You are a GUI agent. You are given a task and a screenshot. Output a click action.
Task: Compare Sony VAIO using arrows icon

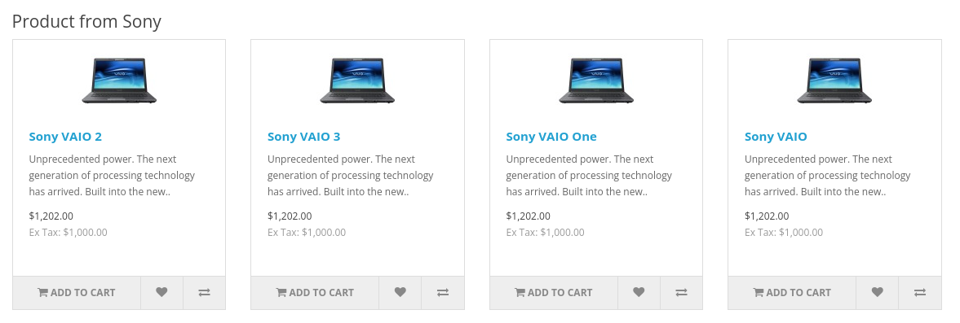pos(919,292)
